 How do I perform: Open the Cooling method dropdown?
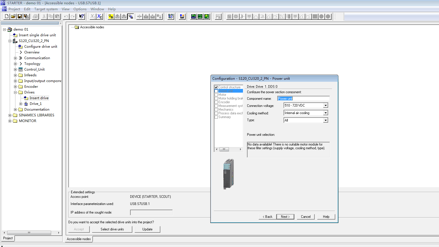[x=326, y=113]
